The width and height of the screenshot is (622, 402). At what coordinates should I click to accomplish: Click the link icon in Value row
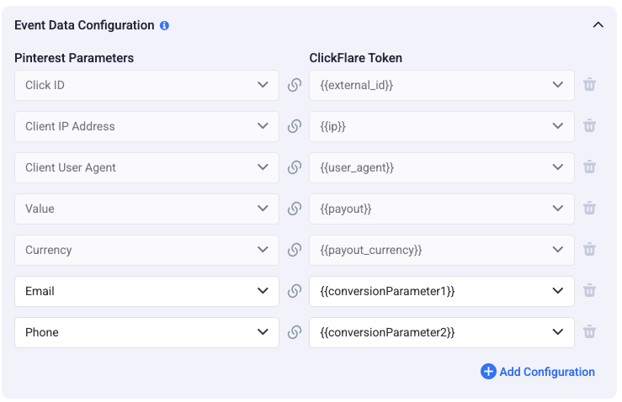[x=295, y=209]
